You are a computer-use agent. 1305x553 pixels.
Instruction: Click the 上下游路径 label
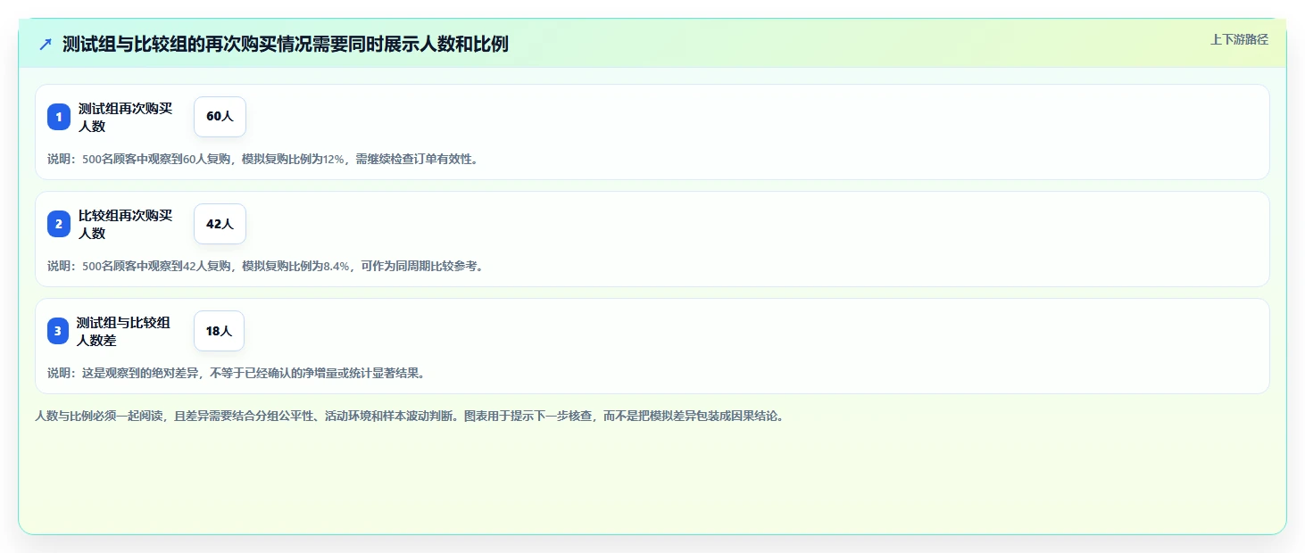1239,39
